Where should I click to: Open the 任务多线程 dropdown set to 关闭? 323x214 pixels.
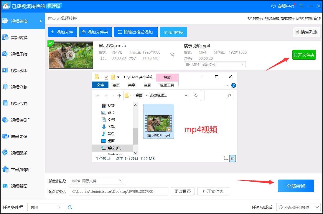click(46, 207)
